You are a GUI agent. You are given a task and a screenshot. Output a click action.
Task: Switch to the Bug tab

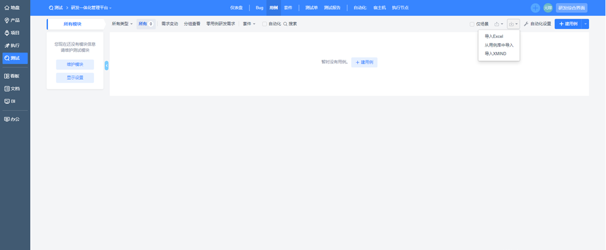pos(259,8)
